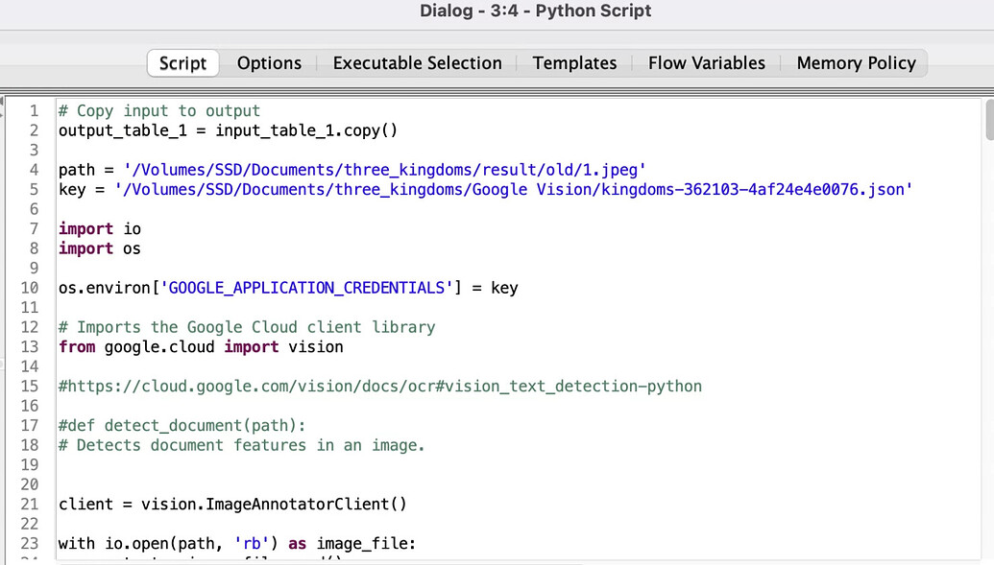View the Templates tab
Screen dimensions: 994x565
[x=574, y=62]
